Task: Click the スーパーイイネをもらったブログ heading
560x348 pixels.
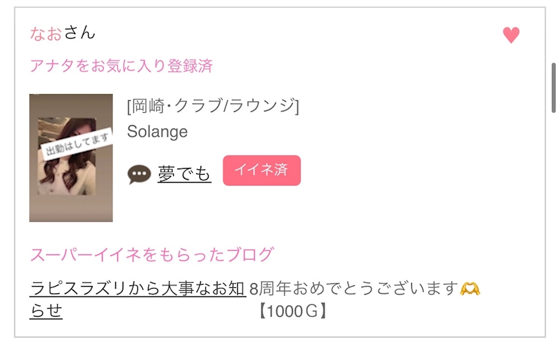Action: click(x=151, y=254)
